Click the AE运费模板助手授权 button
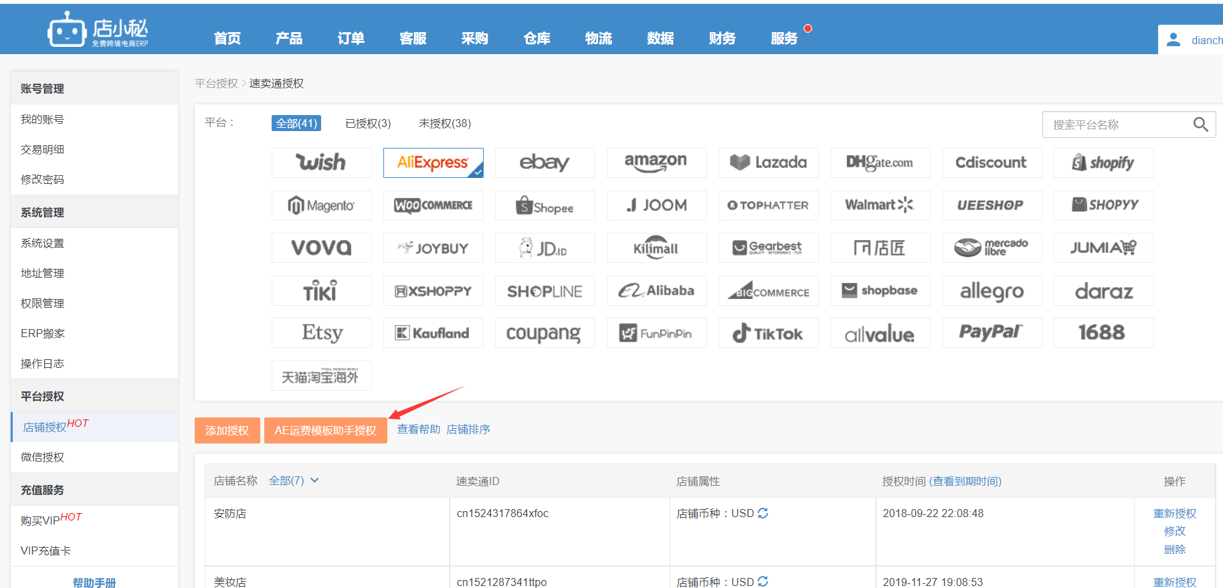Image resolution: width=1223 pixels, height=588 pixels. (x=326, y=430)
